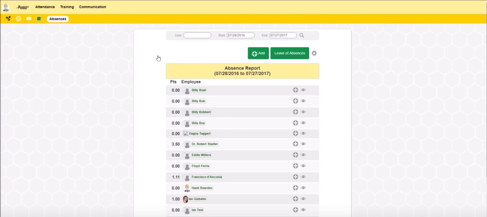487x217 pixels.
Task: Click the green Add button
Action: point(258,53)
